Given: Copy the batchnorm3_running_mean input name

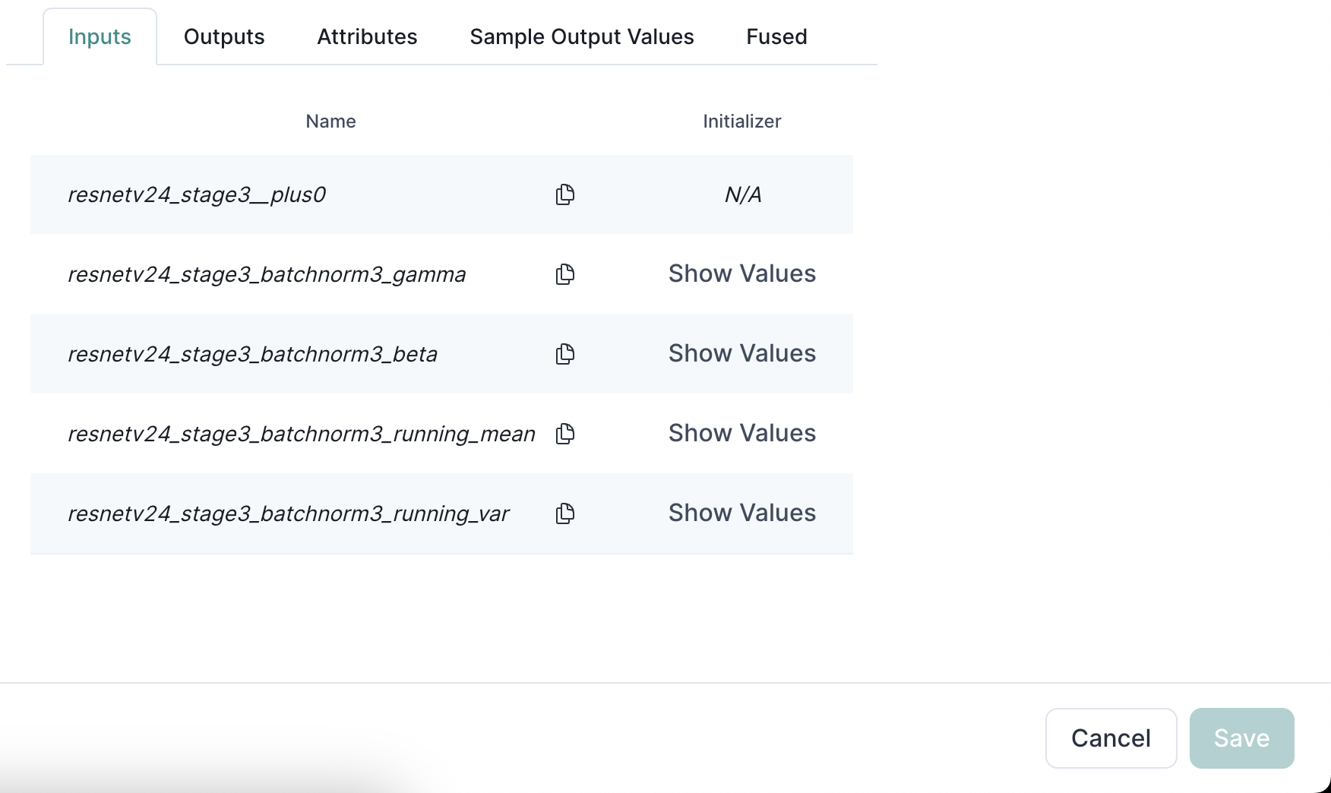Looking at the screenshot, I should [565, 434].
